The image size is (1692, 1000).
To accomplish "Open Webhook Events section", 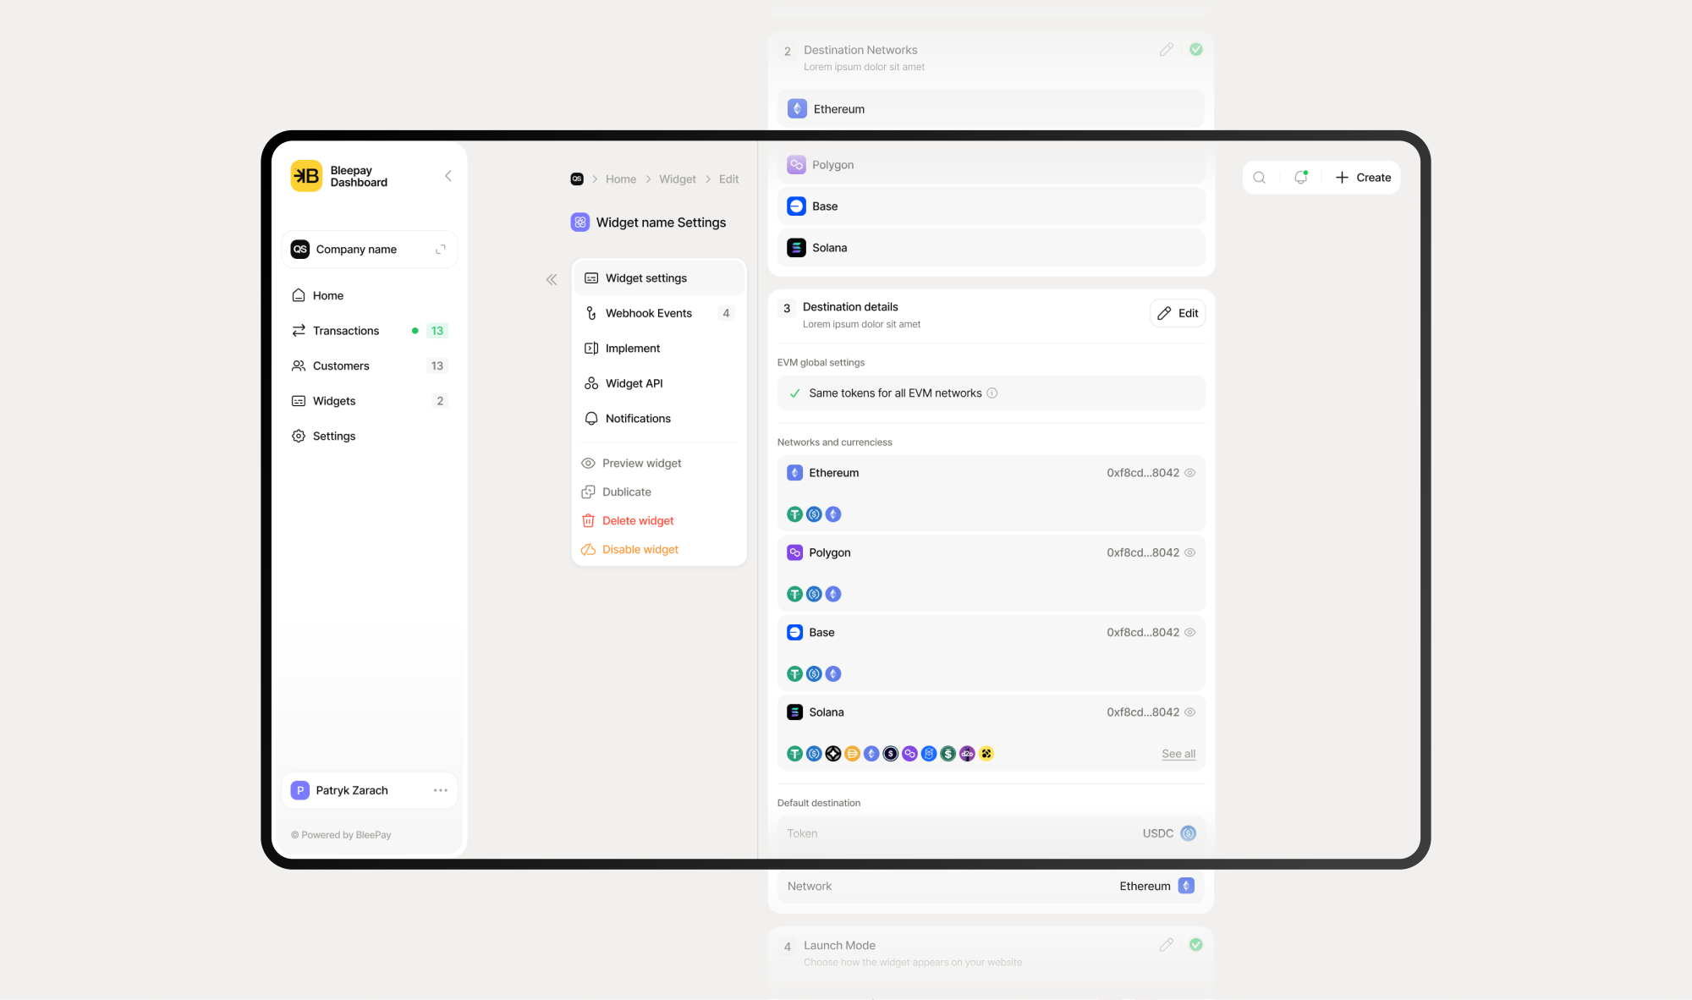I will (x=659, y=313).
